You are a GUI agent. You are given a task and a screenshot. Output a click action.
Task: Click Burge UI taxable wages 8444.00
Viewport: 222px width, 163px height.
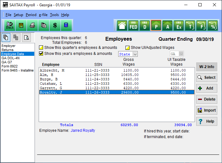click(178, 79)
